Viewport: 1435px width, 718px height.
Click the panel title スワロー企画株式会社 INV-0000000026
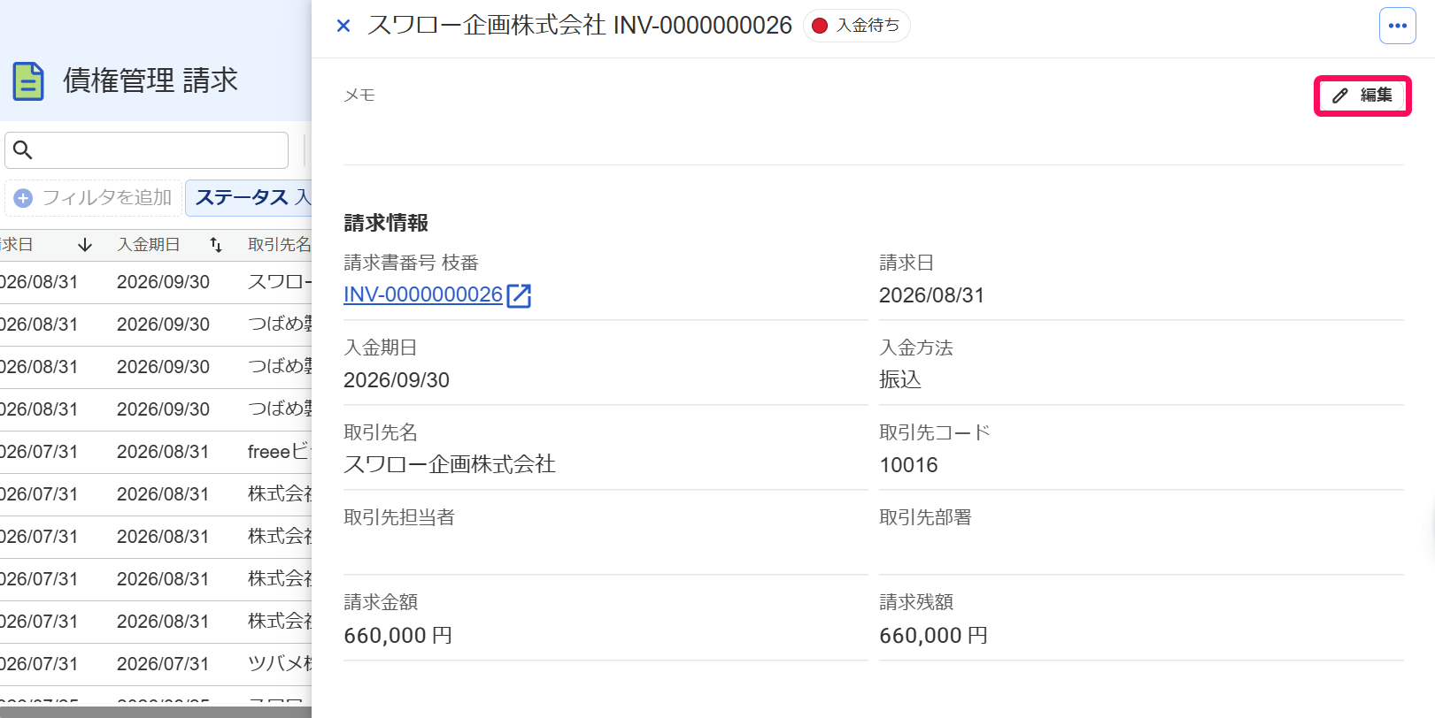tap(580, 25)
